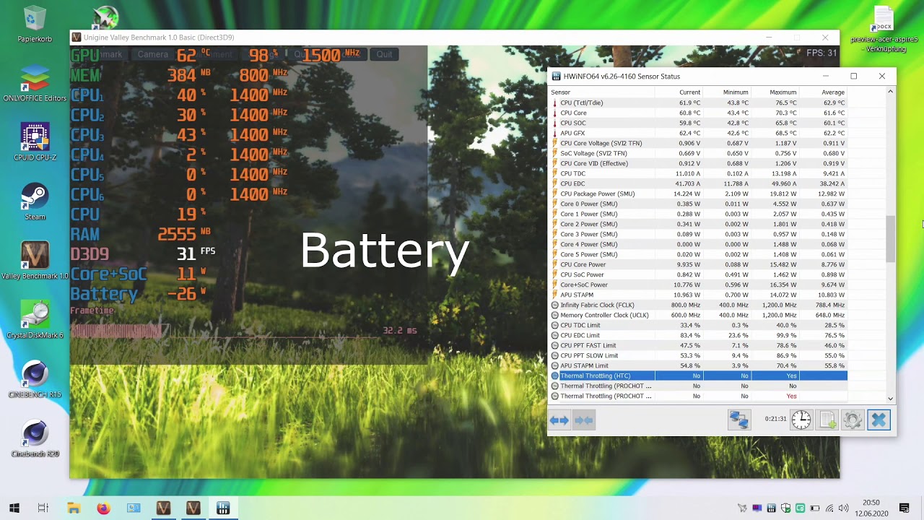
Task: Click the collapse columns arrows button in HWiNFO
Action: click(583, 420)
